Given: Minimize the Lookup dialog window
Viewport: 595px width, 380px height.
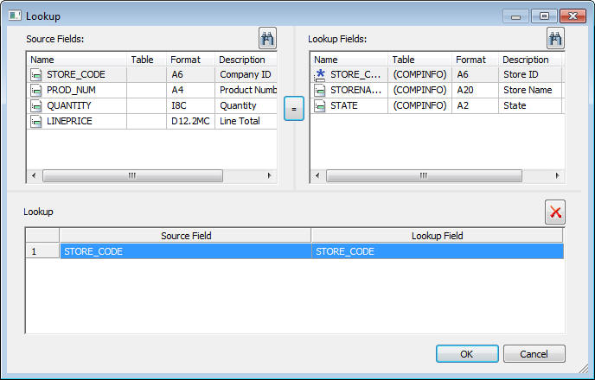Looking at the screenshot, I should click(x=515, y=16).
